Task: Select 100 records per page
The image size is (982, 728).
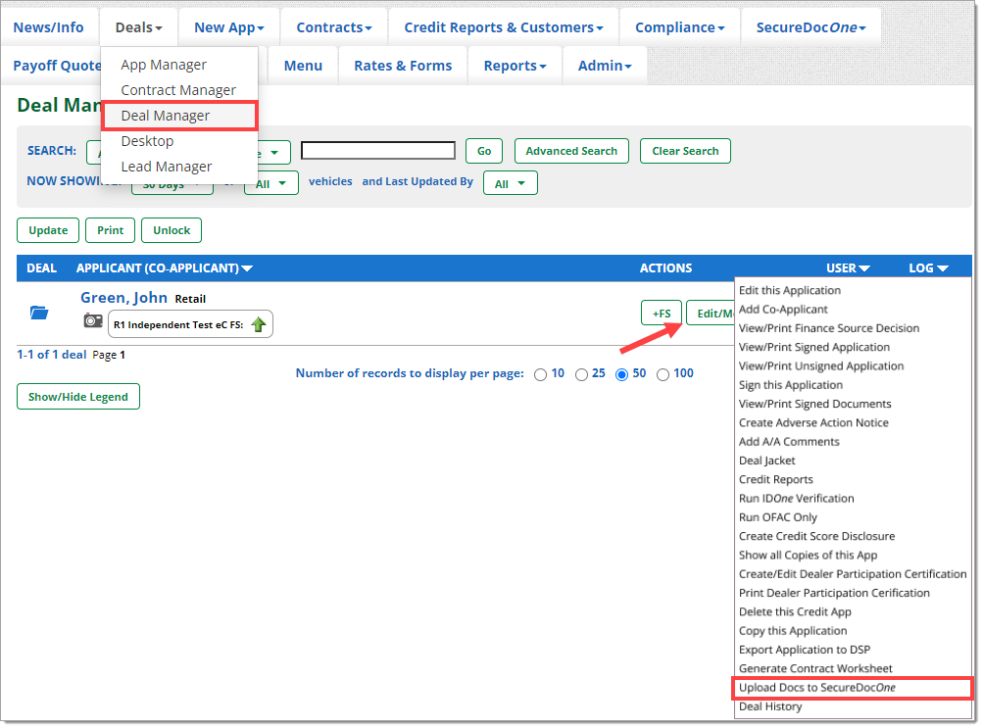Action: click(663, 374)
